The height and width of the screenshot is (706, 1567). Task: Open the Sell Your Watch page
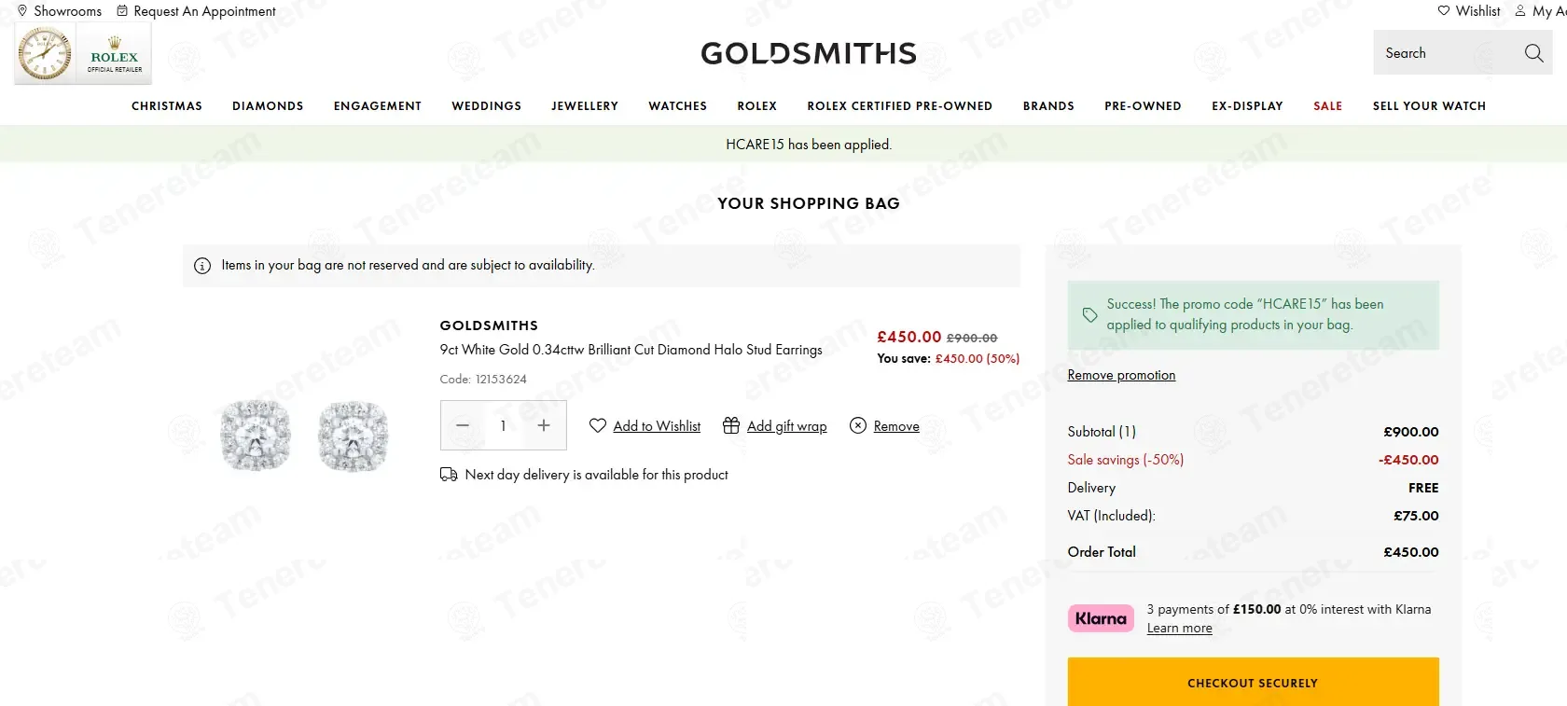pyautogui.click(x=1429, y=106)
